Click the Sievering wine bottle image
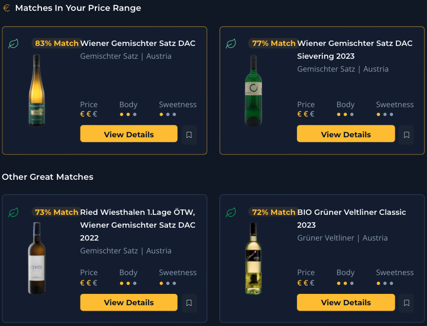This screenshot has height=326, width=427. click(x=253, y=89)
